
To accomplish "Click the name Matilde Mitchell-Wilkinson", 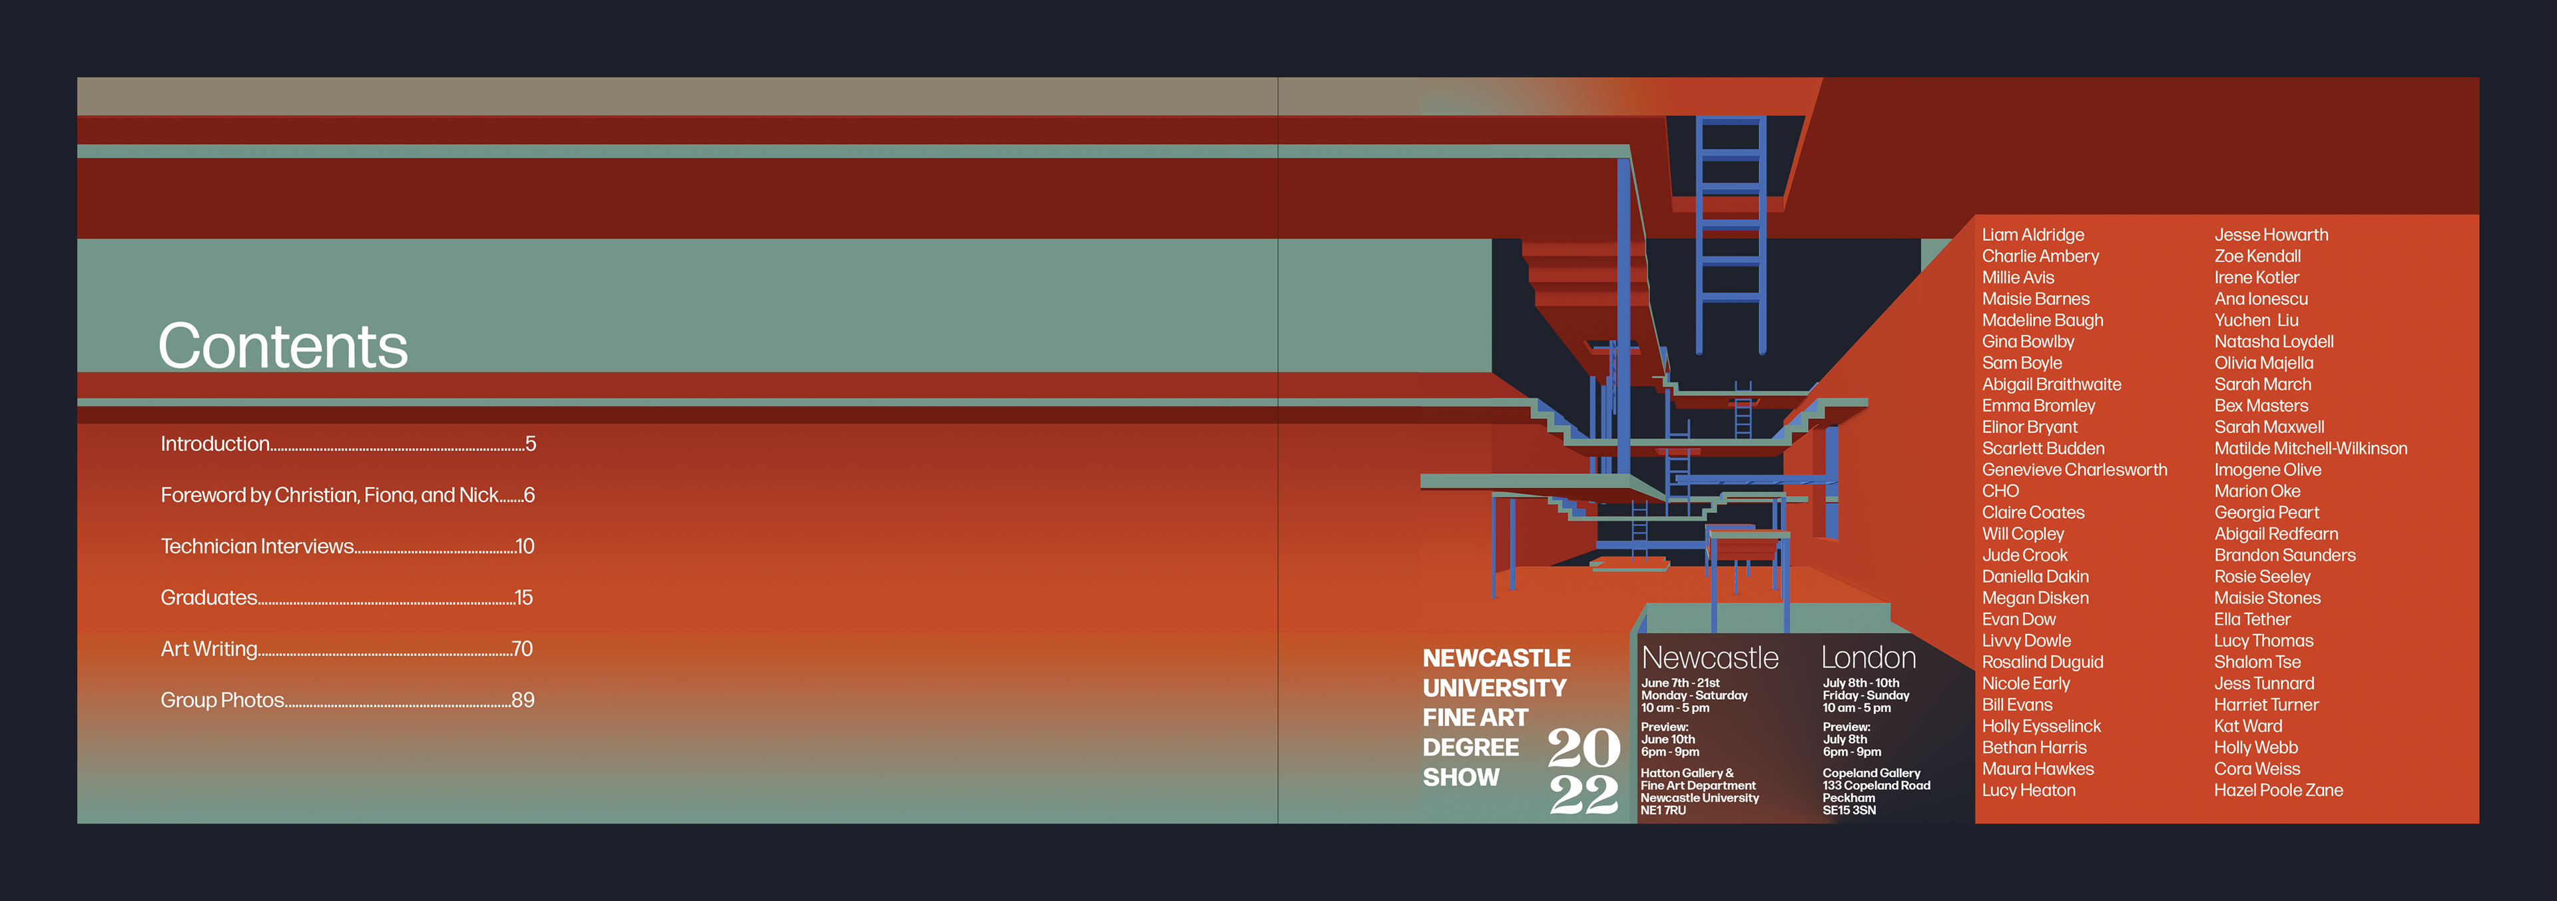I will click(2310, 449).
